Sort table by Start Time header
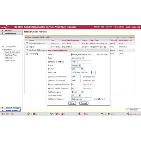 (x=94, y=40)
